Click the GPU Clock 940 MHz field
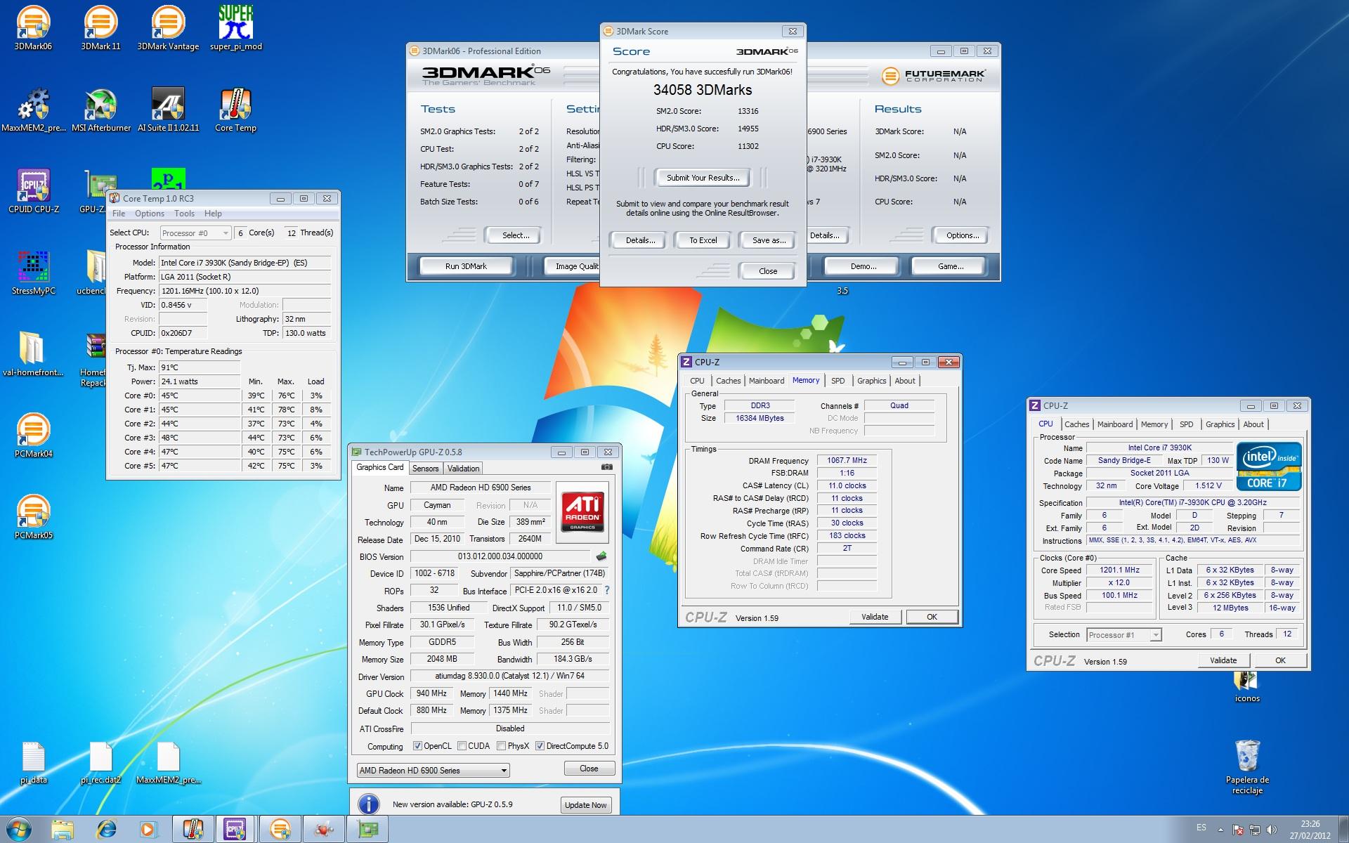Viewport: 1349px width, 843px height. (431, 693)
